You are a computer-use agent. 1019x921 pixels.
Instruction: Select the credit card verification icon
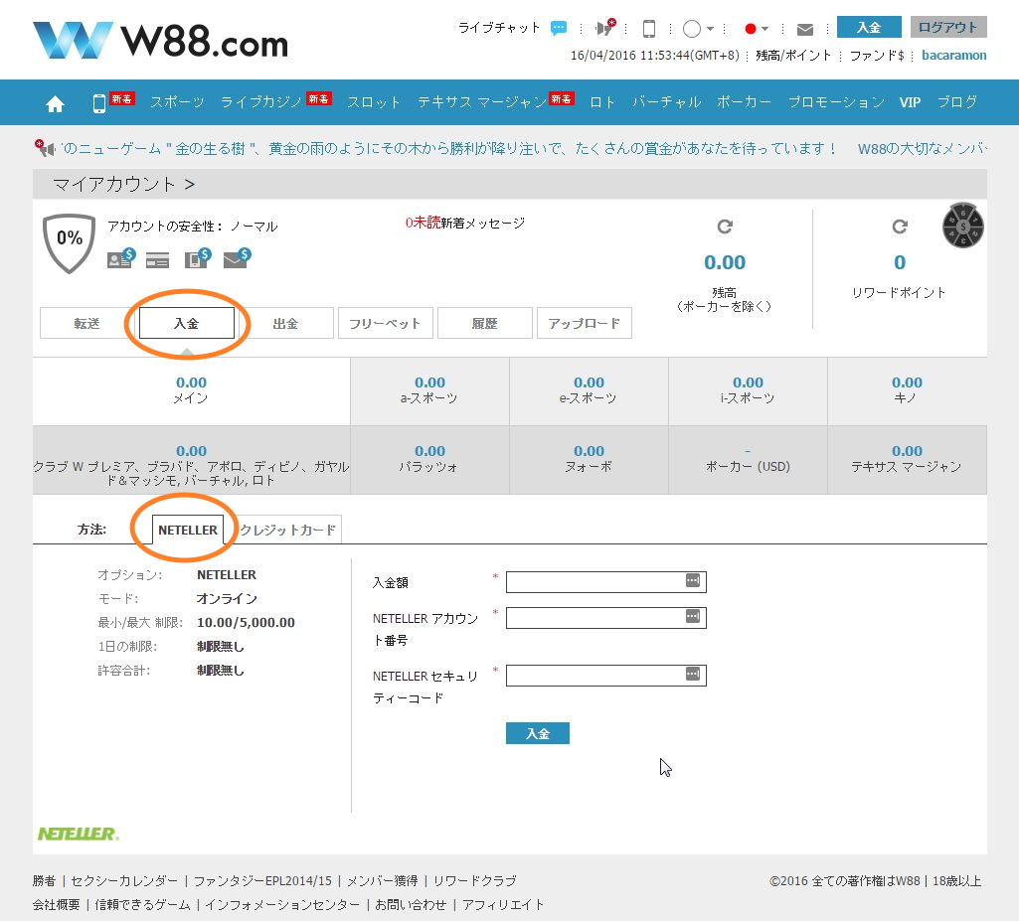coord(157,260)
